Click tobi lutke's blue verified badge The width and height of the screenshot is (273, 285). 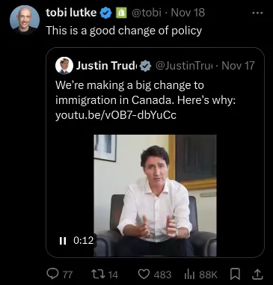pyautogui.click(x=106, y=13)
